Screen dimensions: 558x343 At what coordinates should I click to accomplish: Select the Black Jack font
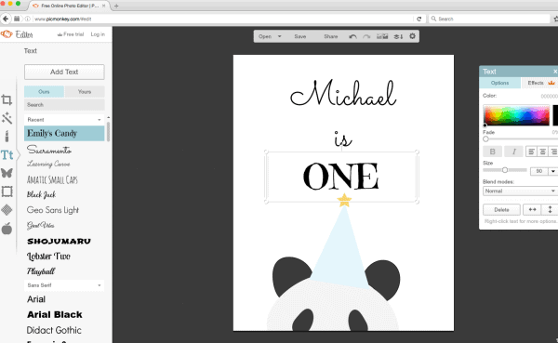[x=41, y=194]
